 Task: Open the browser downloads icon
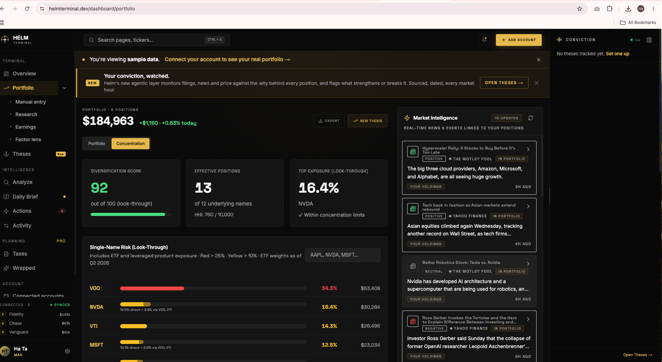628,9
